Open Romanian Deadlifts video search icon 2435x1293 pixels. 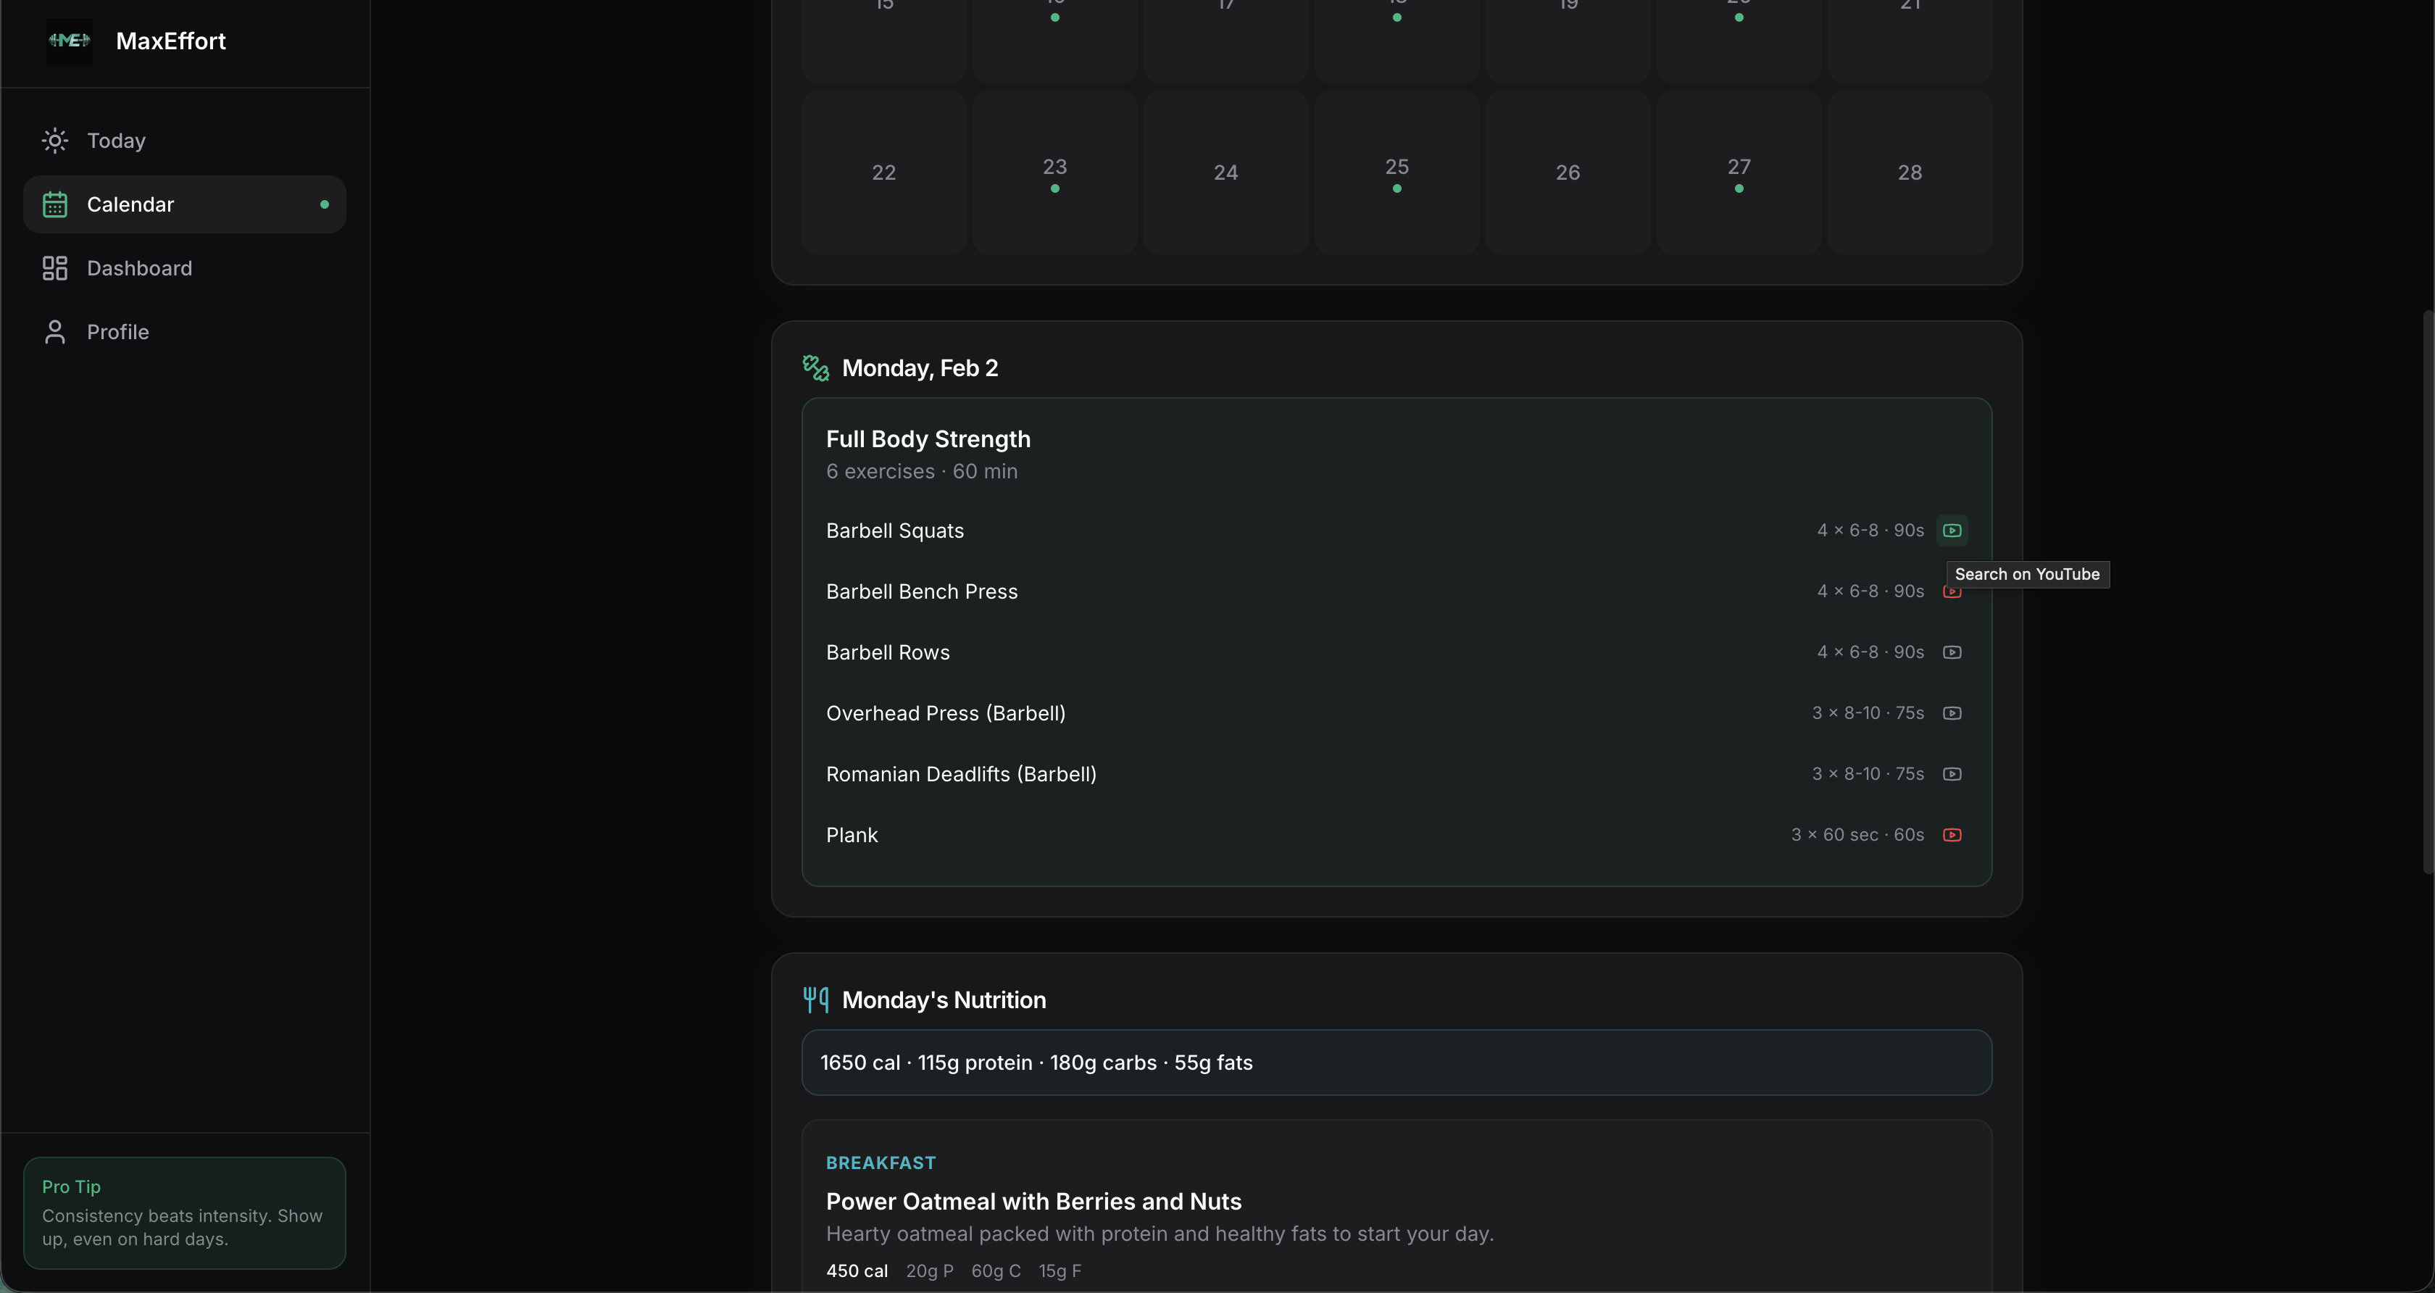tap(1952, 774)
